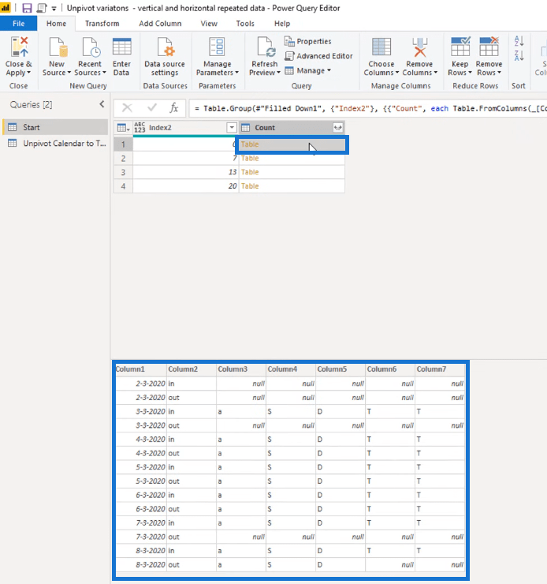Expand Keep Rows dropdown arrow

470,73
